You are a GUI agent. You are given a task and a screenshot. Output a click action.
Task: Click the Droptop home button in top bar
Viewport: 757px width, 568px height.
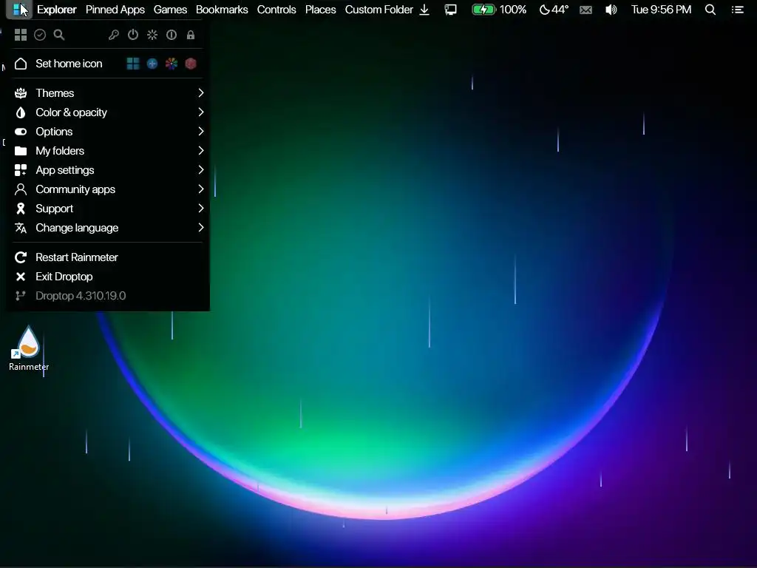click(x=18, y=10)
